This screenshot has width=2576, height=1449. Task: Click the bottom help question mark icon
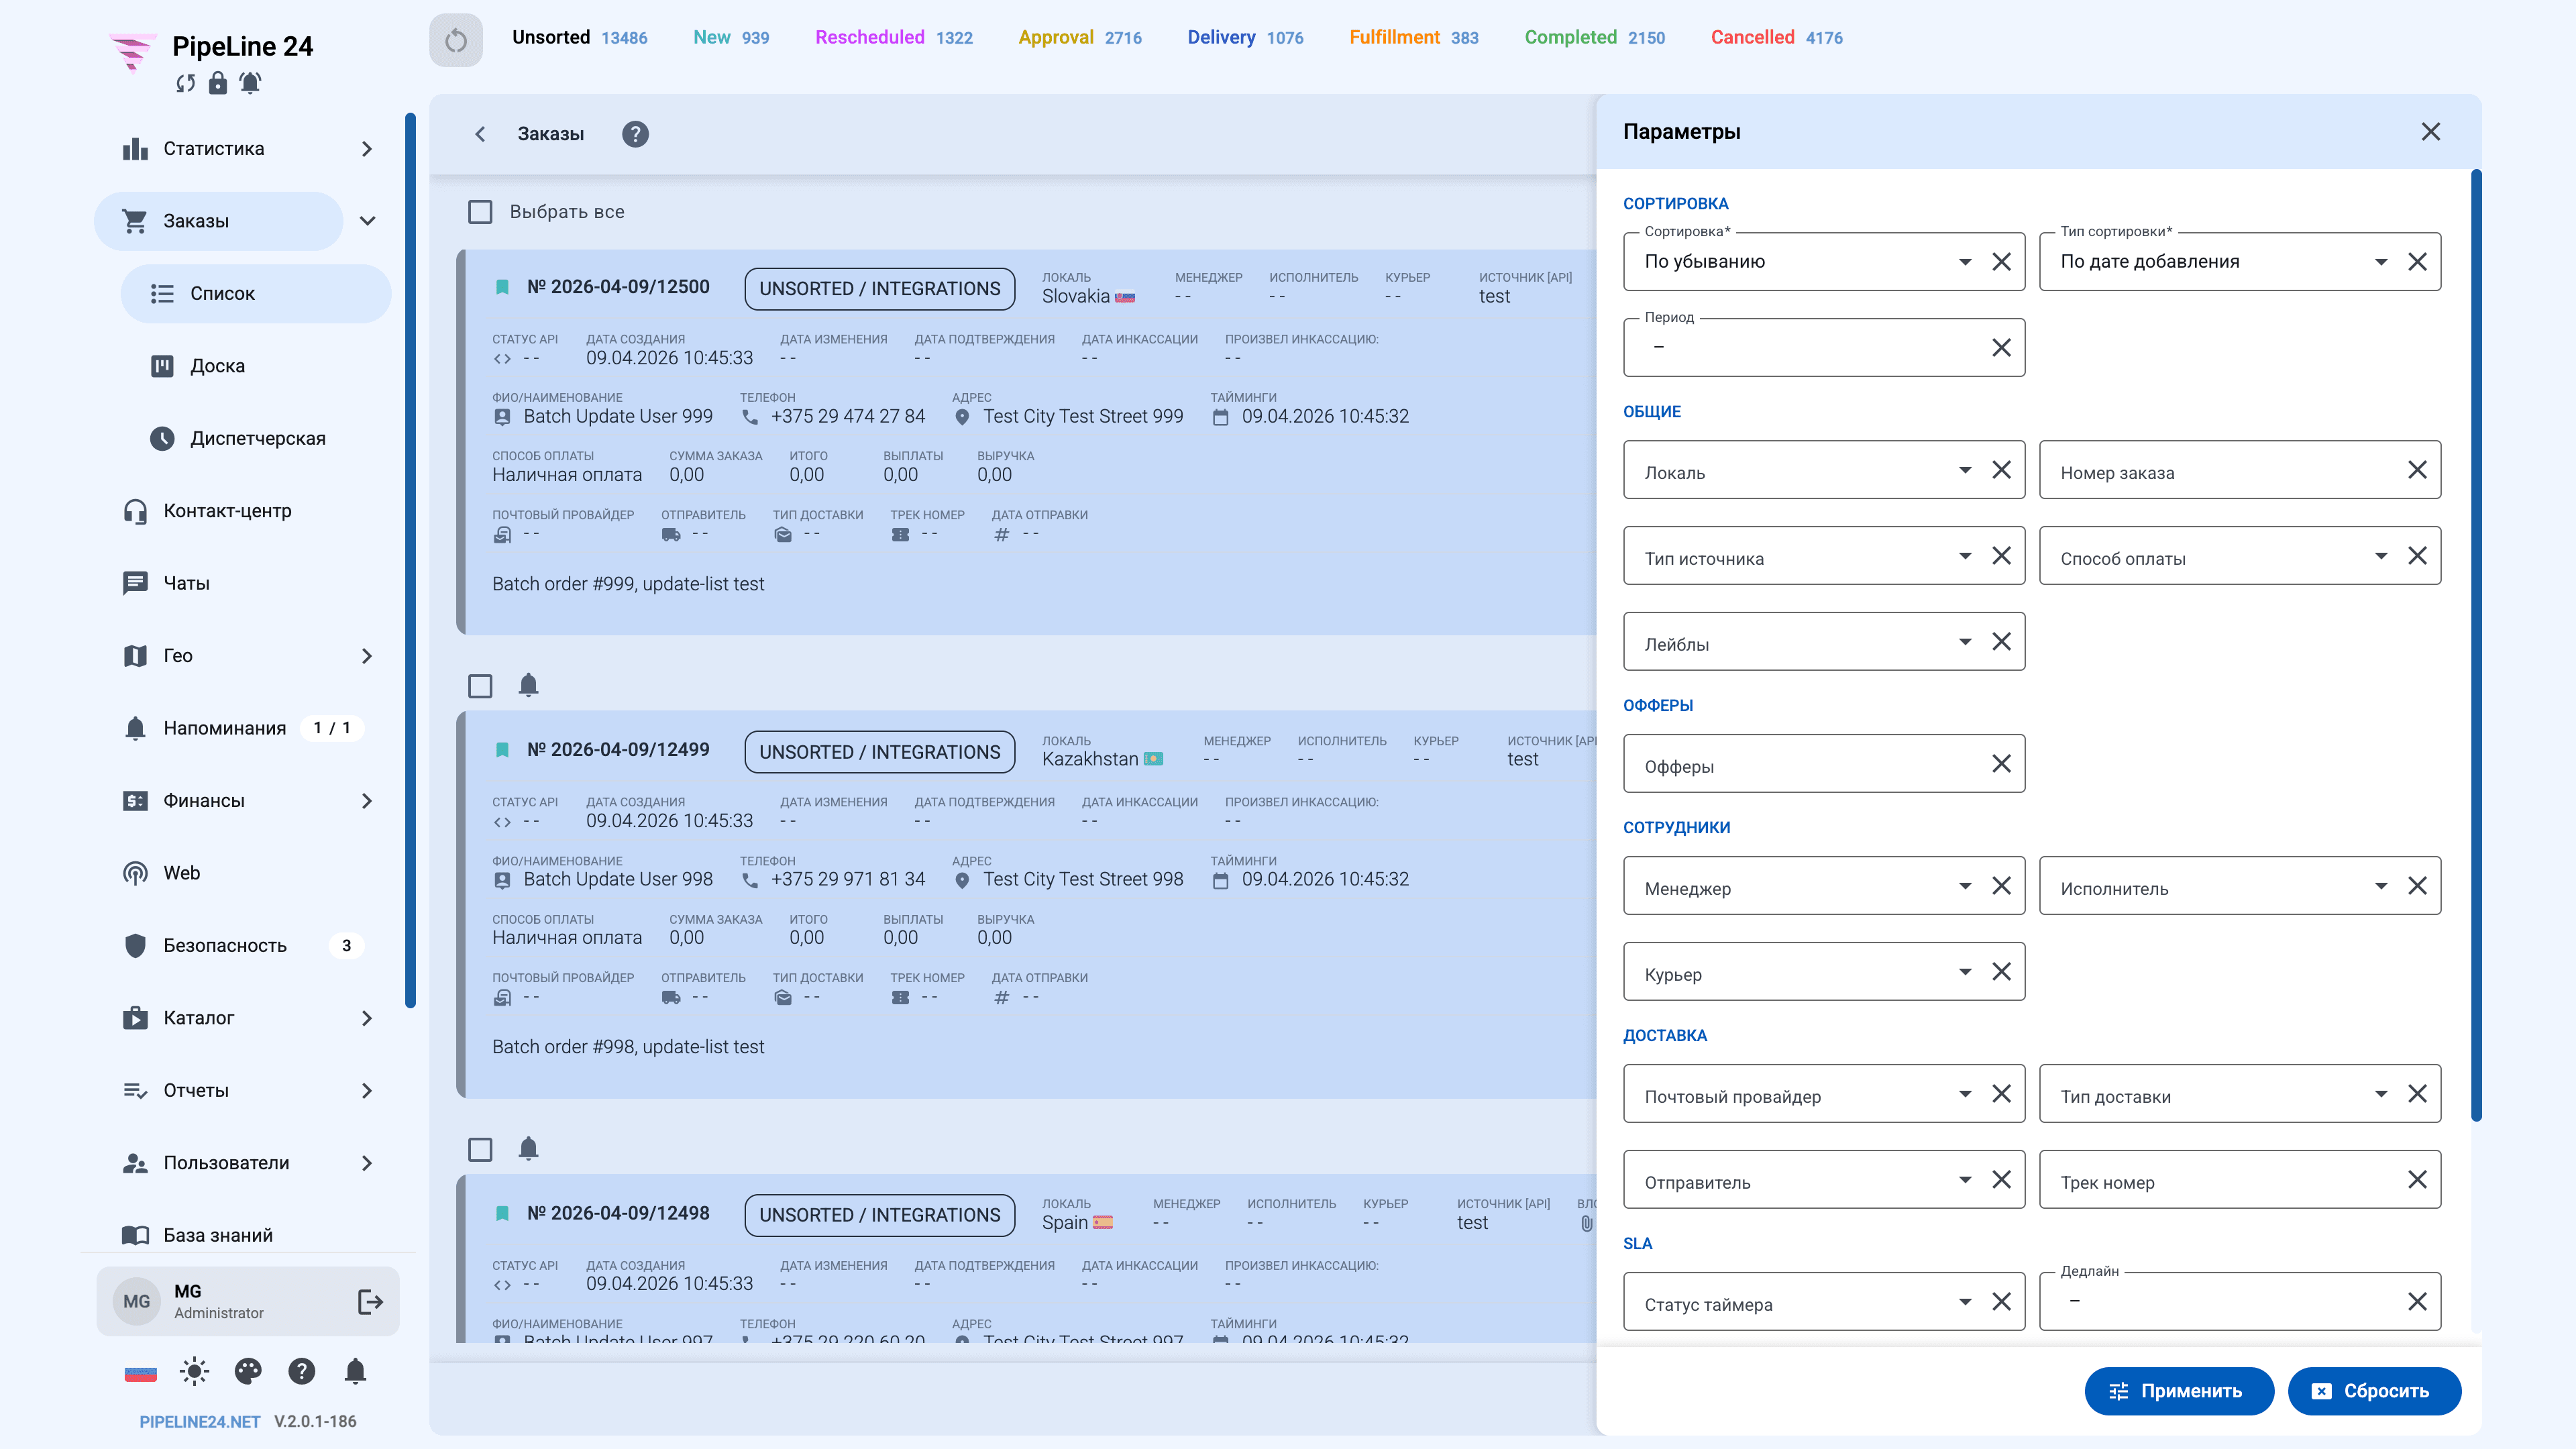301,1371
